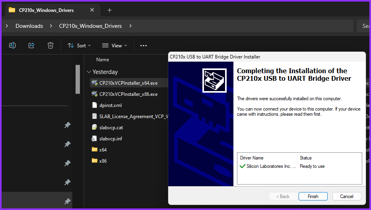Click the Share icon in the toolbar
This screenshot has width=371, height=210.
point(31,45)
